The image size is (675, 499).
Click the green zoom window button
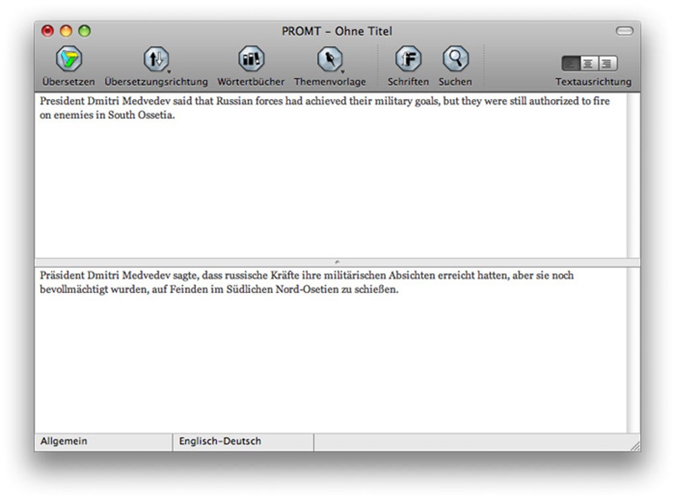85,31
